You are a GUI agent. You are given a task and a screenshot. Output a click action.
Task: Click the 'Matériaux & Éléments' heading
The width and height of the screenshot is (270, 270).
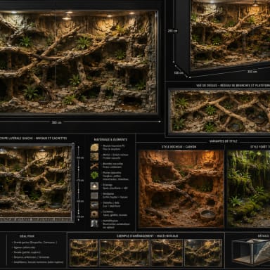(110, 139)
